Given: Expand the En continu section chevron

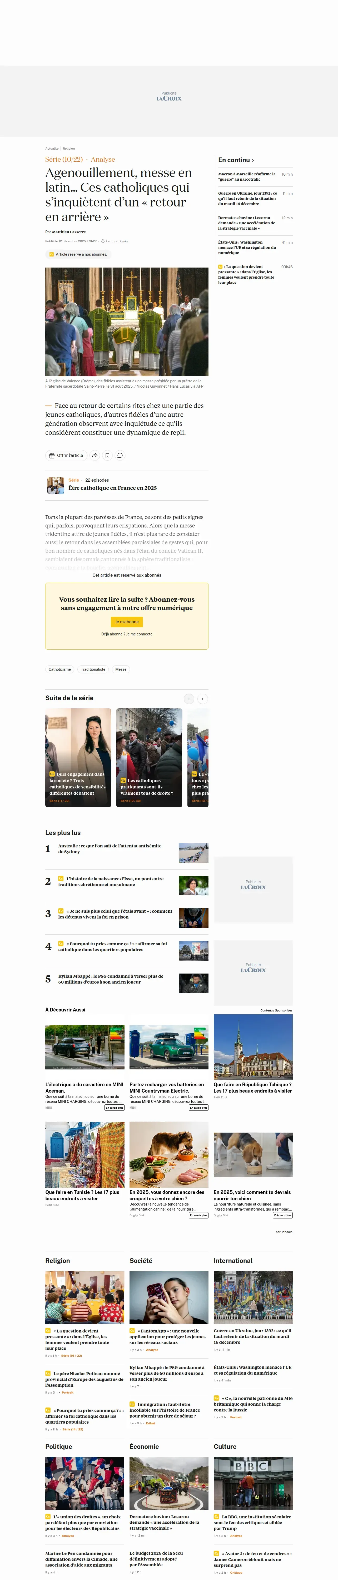Looking at the screenshot, I should click(x=253, y=161).
